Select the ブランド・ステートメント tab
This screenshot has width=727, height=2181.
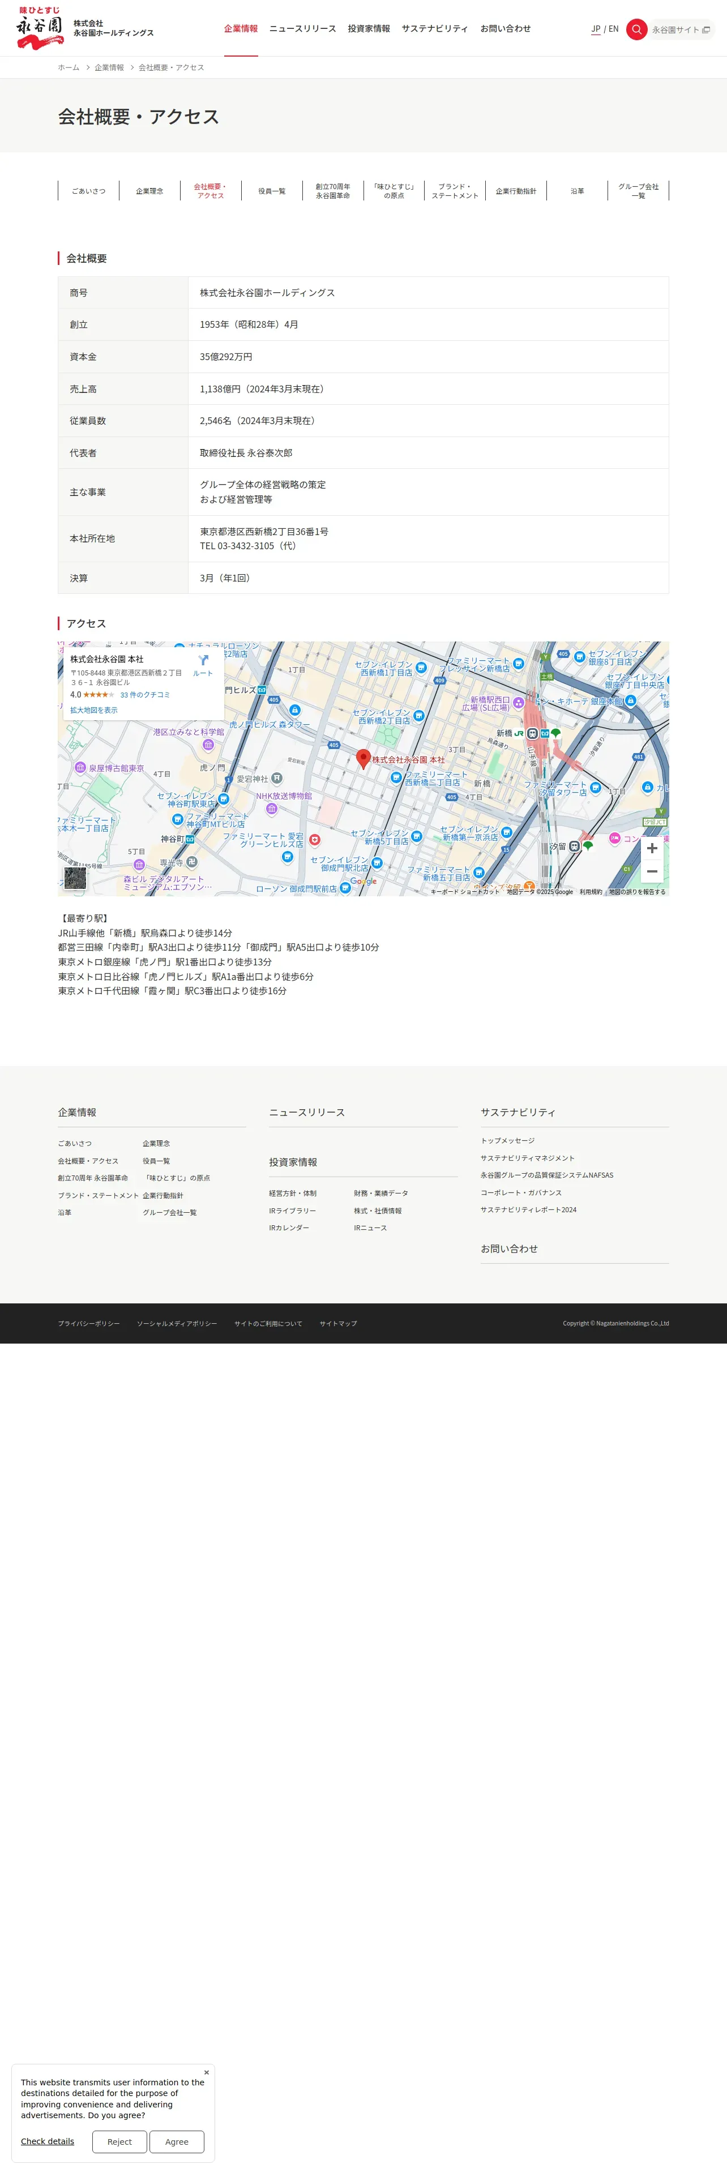(455, 191)
